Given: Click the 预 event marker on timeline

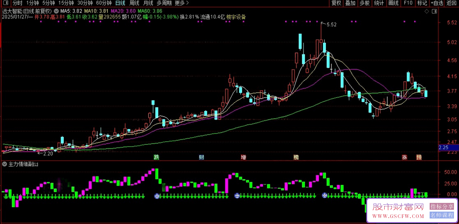Looking at the screenshot, I should pyautogui.click(x=419, y=157).
